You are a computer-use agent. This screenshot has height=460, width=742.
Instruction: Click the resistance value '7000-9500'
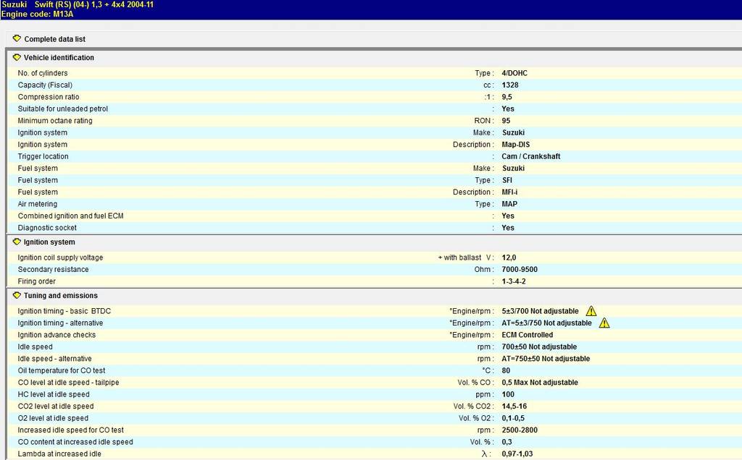[520, 269]
